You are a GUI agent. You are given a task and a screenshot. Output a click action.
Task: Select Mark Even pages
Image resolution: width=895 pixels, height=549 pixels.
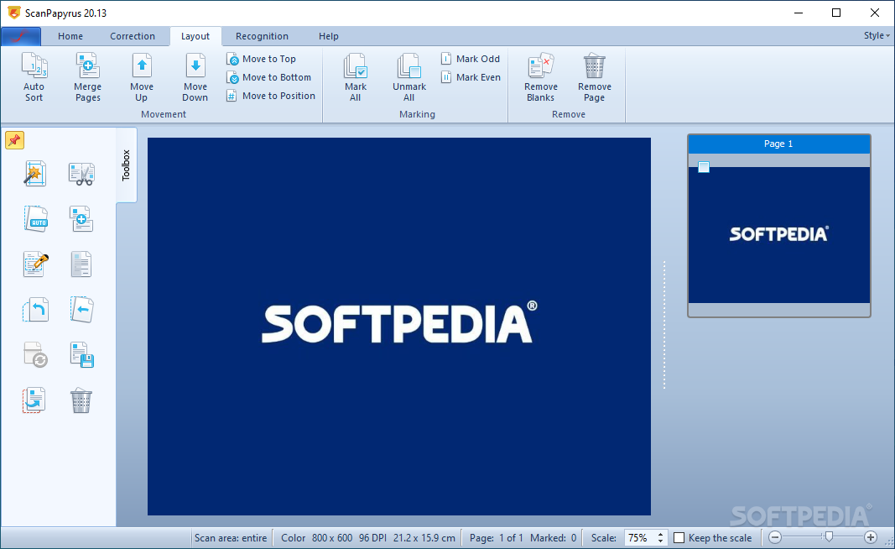471,77
